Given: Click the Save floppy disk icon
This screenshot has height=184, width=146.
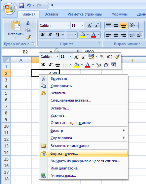Looking at the screenshot, I should [x=21, y=6].
